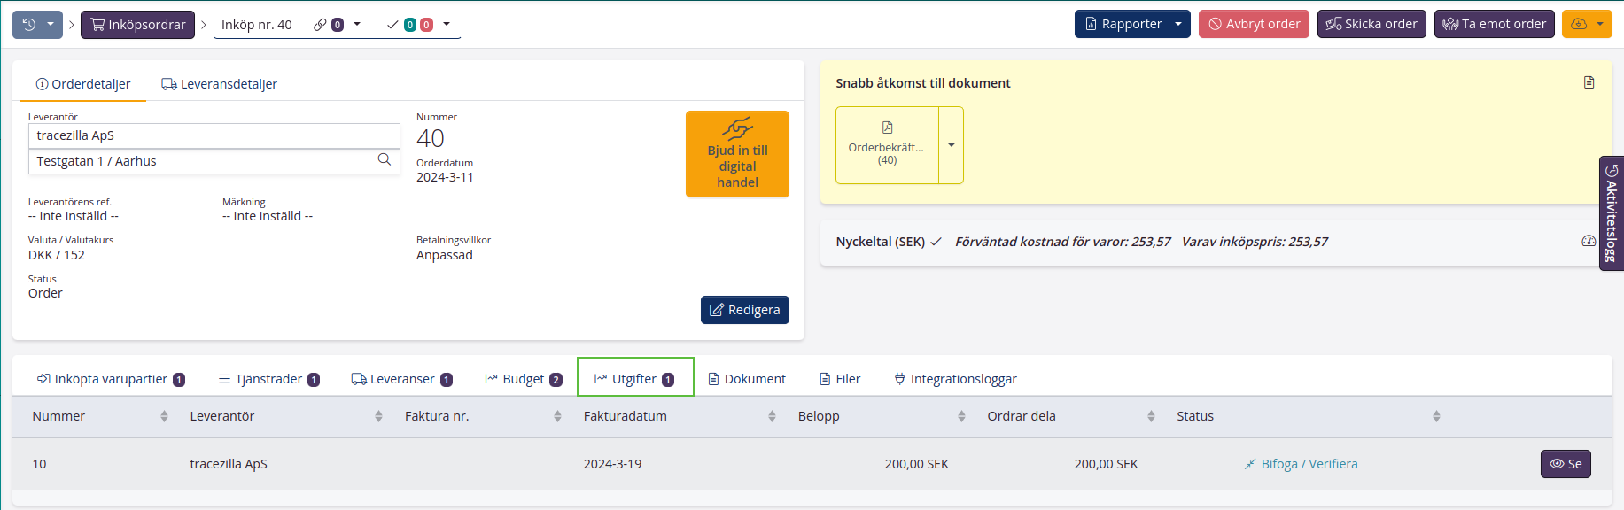
Task: Expand the checkmark status dropdown
Action: 447,25
